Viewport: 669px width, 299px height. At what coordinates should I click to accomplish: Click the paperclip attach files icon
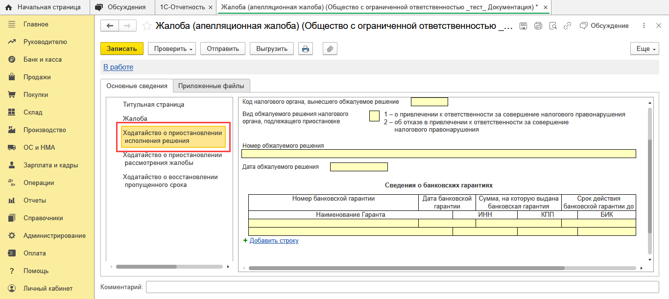pos(330,49)
